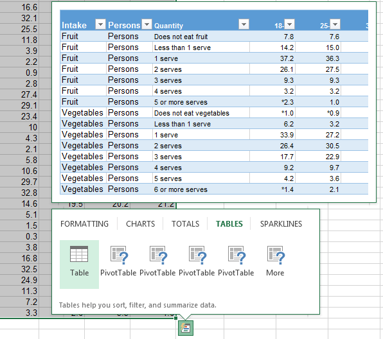Switch to the CHARTS tab
The height and width of the screenshot is (339, 383).
pos(141,224)
